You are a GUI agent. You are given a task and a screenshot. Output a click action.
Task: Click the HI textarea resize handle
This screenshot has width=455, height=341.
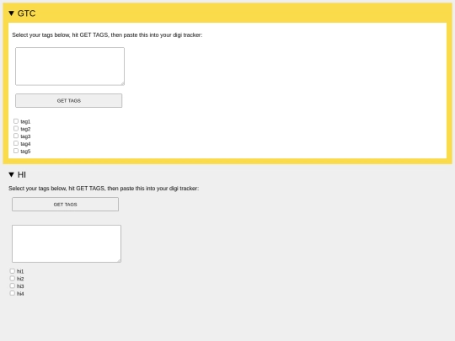(x=119, y=261)
